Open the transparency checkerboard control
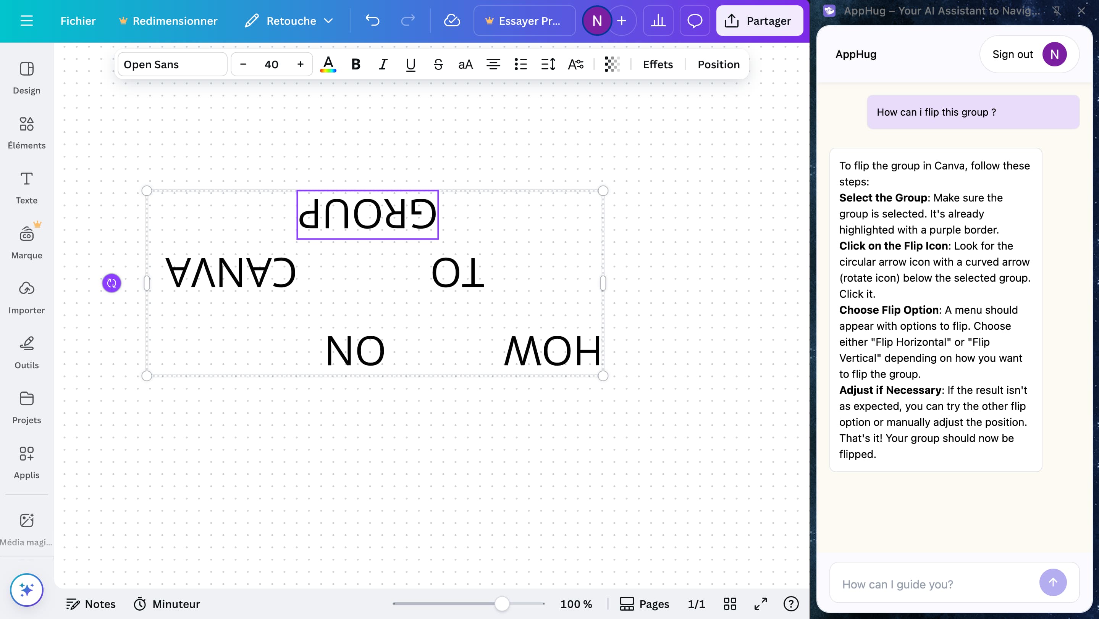 (x=612, y=64)
